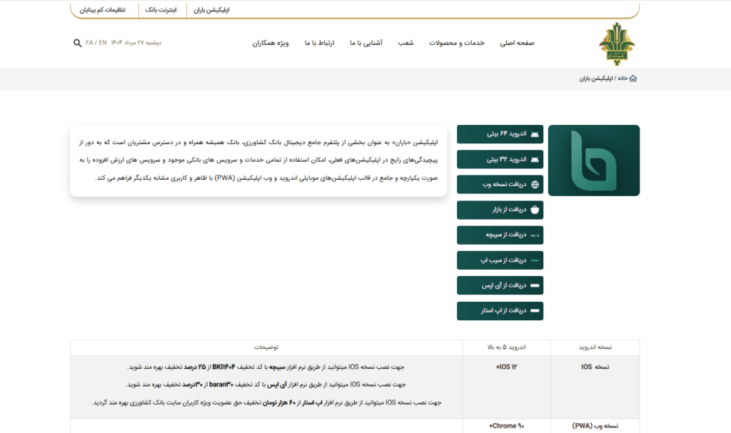This screenshot has height=433, width=731.
Task: Click the BKI1404 discount code line
Action: tap(266, 367)
